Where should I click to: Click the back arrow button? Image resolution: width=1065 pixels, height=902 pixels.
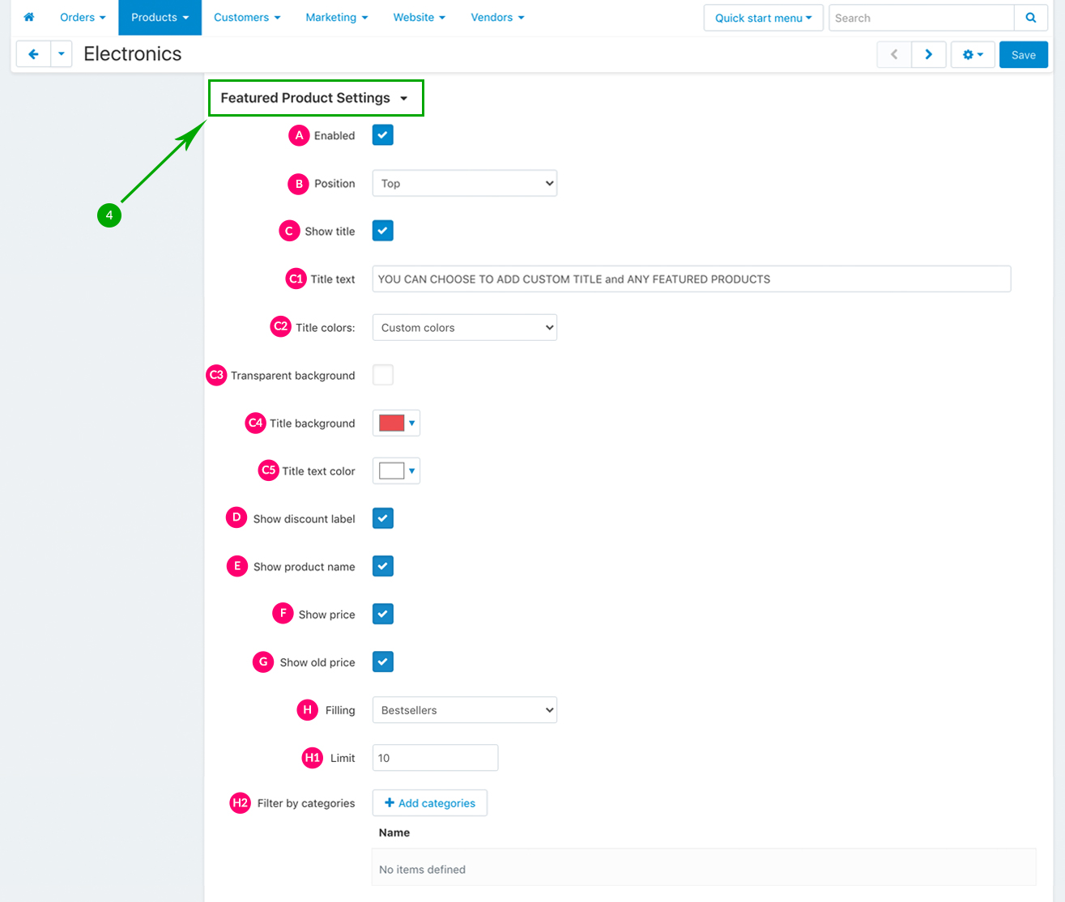[33, 54]
